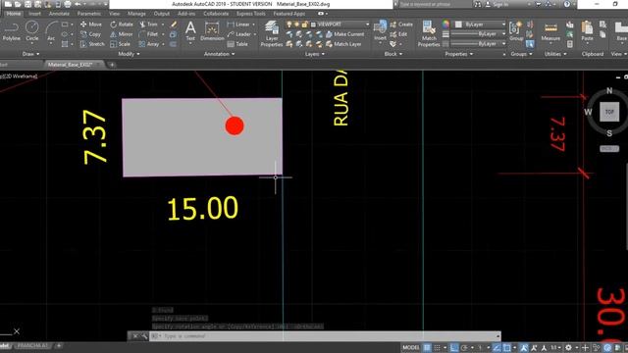Expand the Layers panel dropdown
Image resolution: width=628 pixels, height=353 pixels.
coord(315,54)
